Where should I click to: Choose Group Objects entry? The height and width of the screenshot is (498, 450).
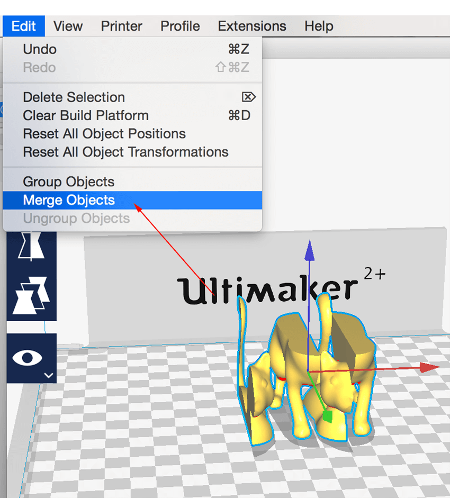(132, 182)
